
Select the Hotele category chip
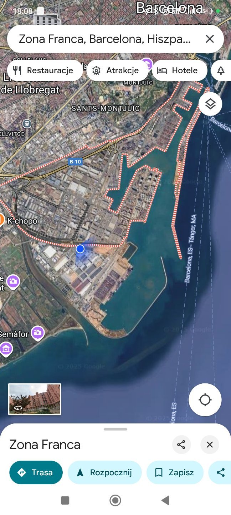[x=180, y=70]
